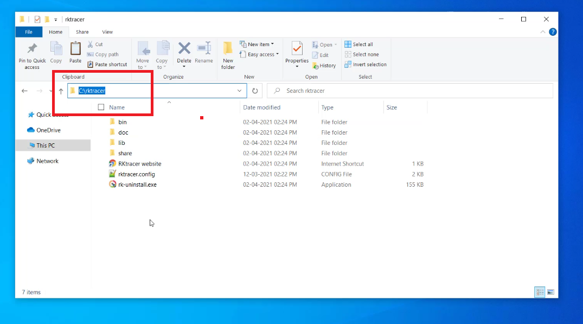Sort by Name column header
Image resolution: width=583 pixels, height=324 pixels.
coord(117,107)
